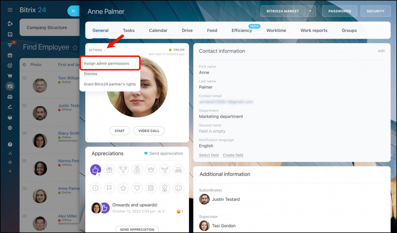Switch to the Drive tab
Viewport: 397px width, 233px height.
(187, 30)
